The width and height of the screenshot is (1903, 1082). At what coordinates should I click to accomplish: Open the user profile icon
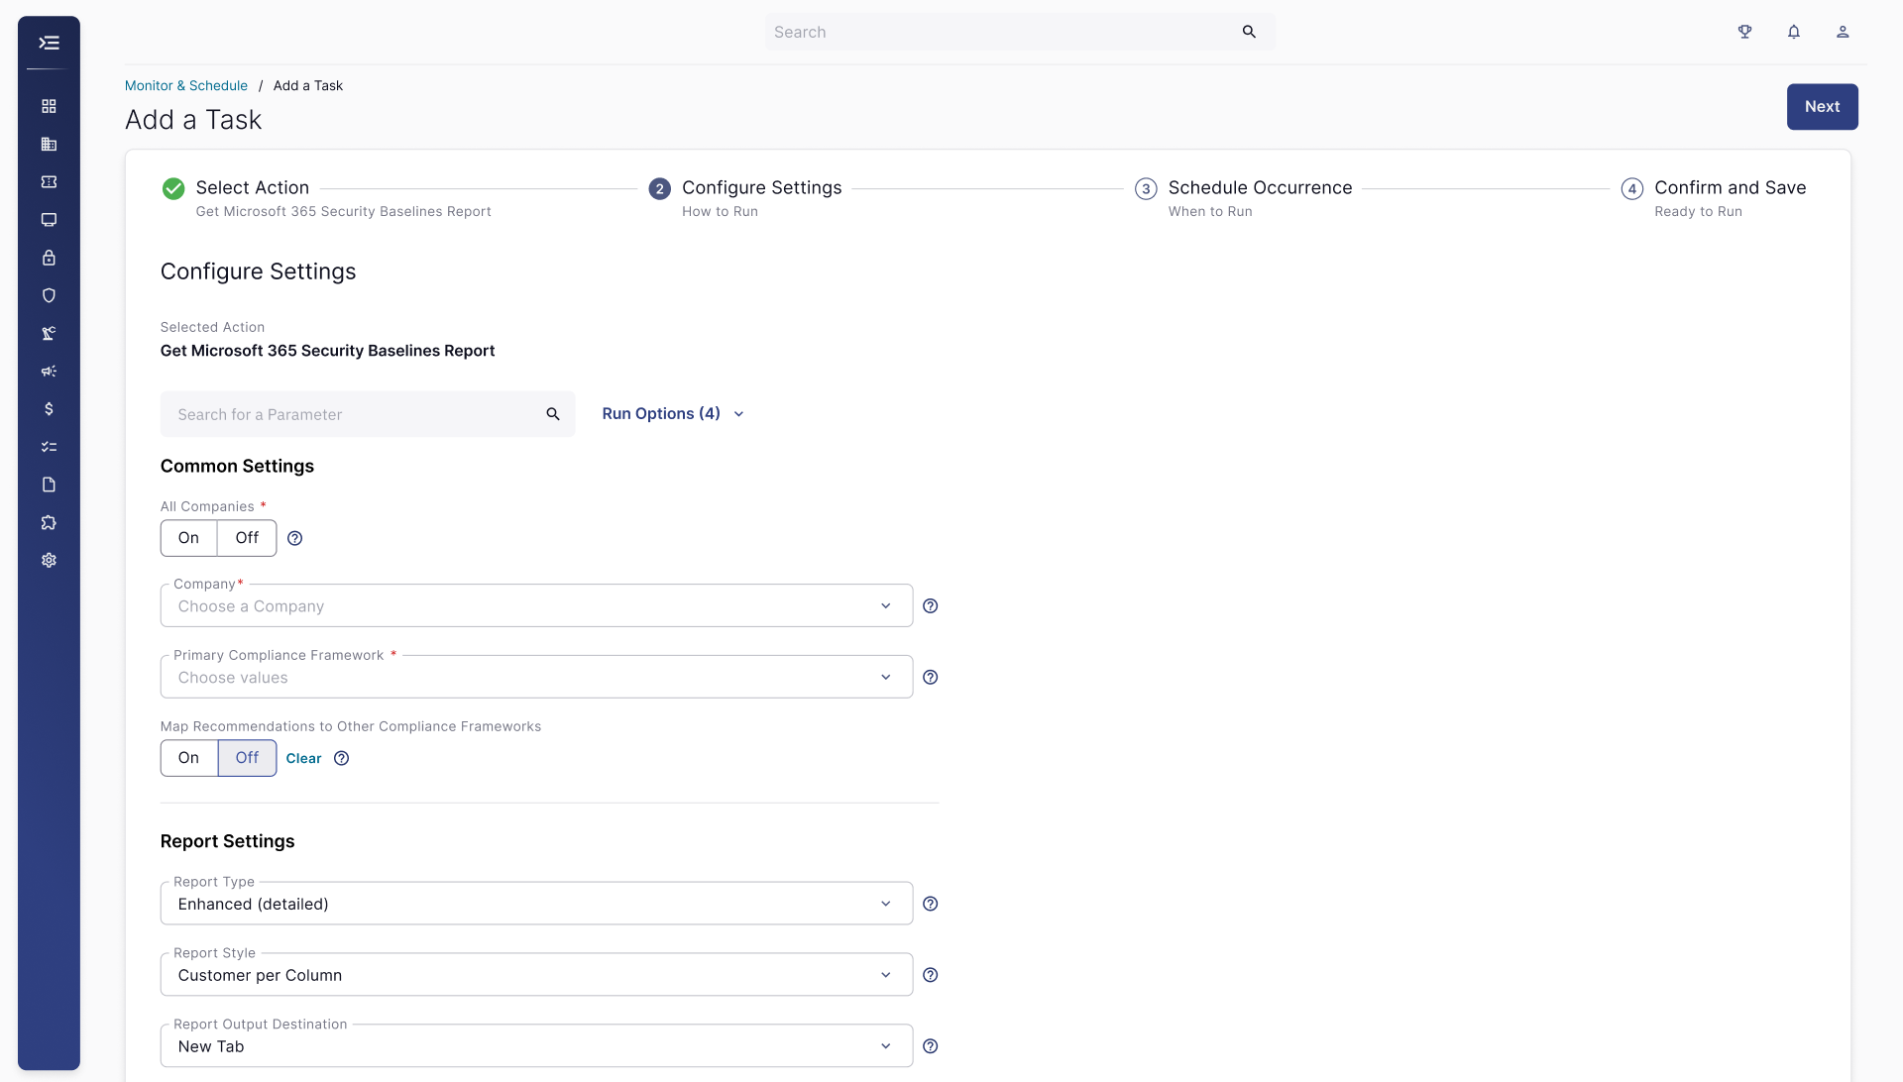click(x=1843, y=32)
